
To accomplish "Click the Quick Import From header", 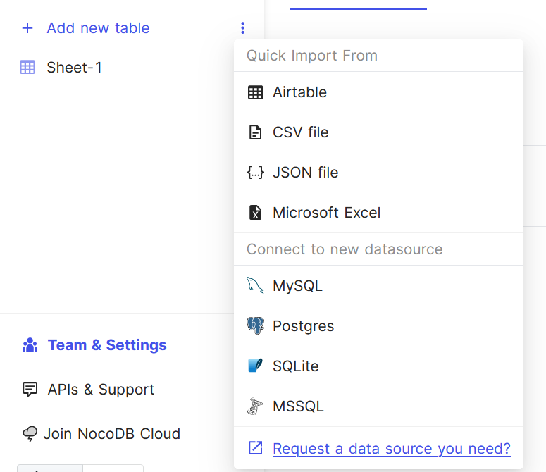I will [312, 56].
